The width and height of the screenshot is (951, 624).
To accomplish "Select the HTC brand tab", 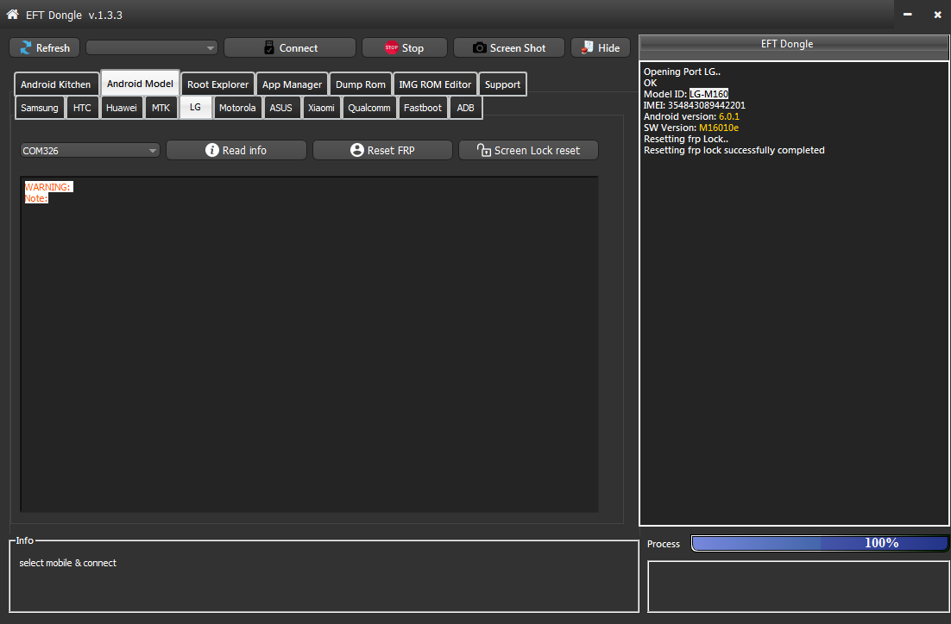I will (x=82, y=108).
